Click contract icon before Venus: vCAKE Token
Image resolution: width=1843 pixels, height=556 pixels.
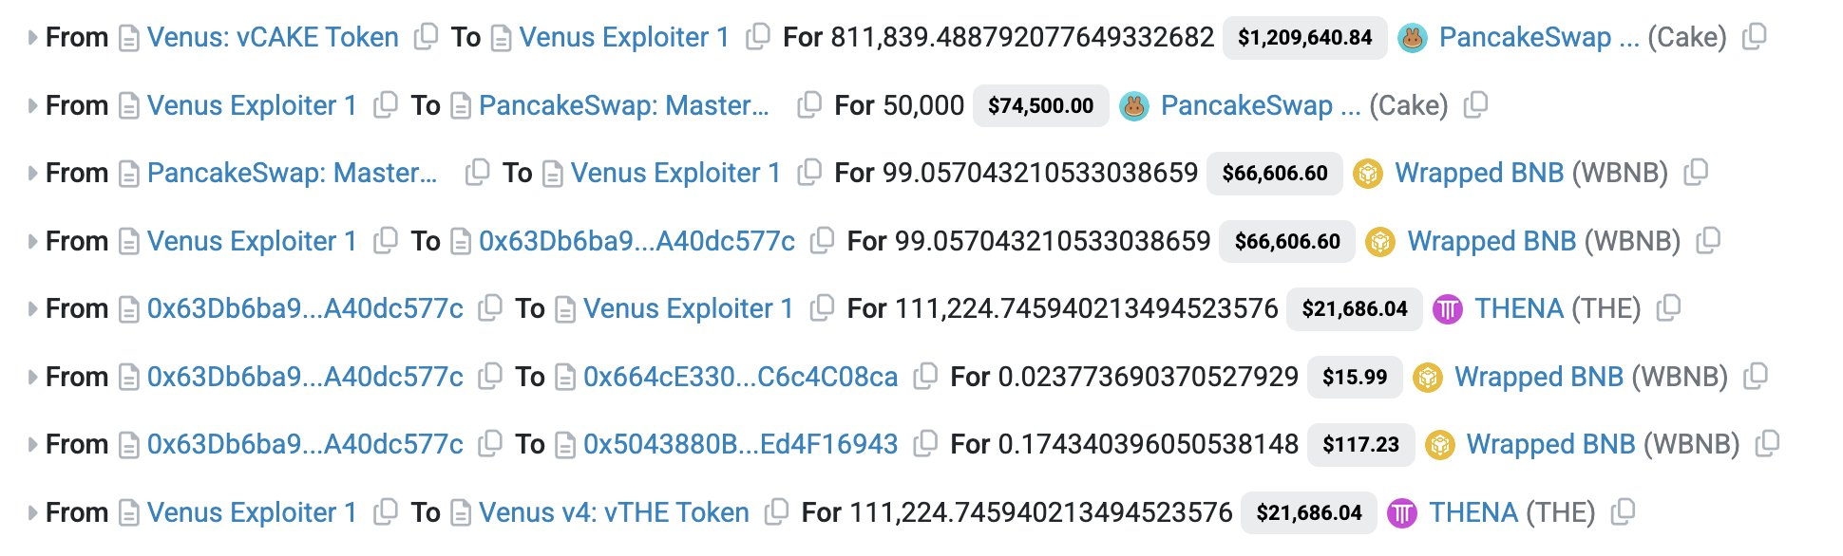coord(129,39)
